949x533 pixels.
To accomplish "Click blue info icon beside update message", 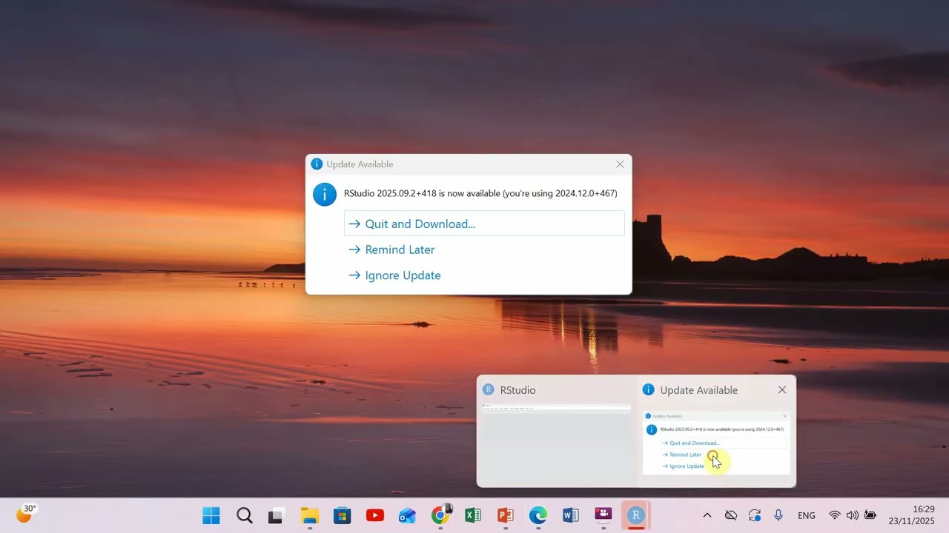I will pyautogui.click(x=325, y=194).
